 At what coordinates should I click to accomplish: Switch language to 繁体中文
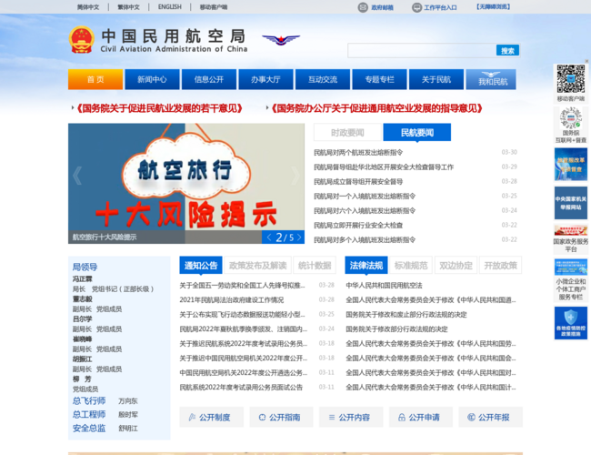pyautogui.click(x=128, y=7)
